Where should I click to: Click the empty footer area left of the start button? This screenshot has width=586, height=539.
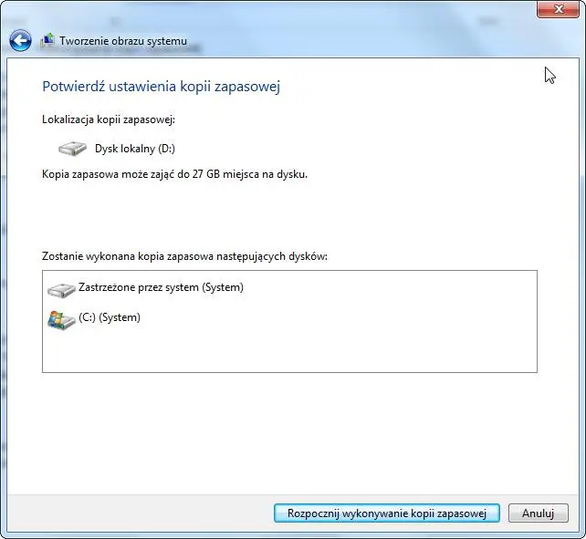pyautogui.click(x=137, y=513)
